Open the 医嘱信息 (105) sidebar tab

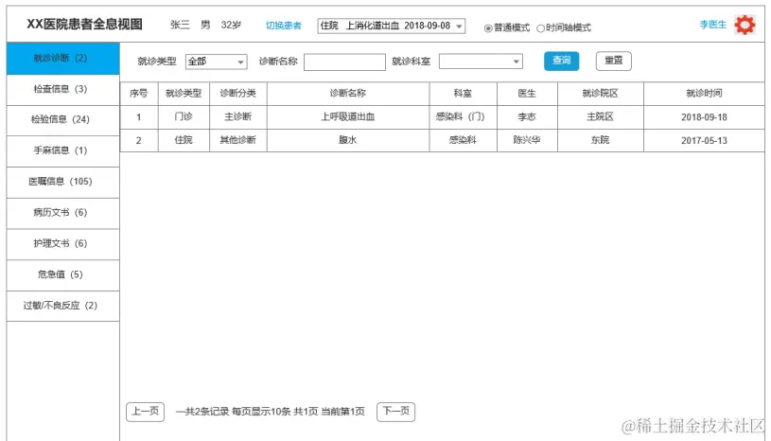63,183
